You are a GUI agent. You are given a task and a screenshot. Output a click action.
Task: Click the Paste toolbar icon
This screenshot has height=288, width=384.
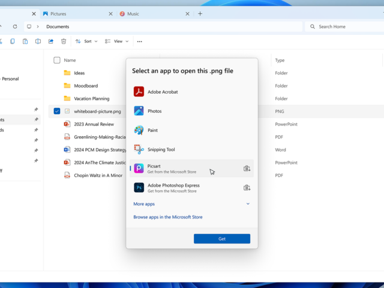[x=25, y=41]
